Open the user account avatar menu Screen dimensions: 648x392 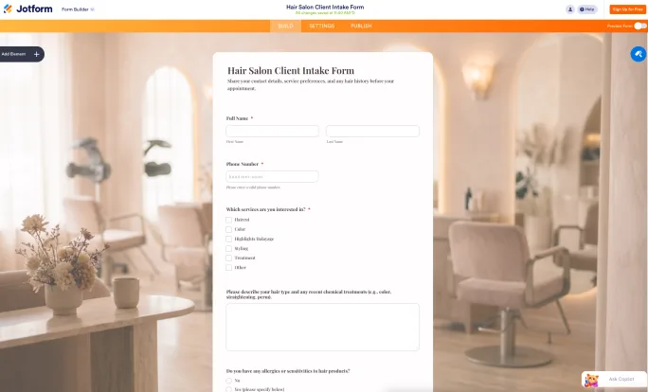pyautogui.click(x=570, y=9)
